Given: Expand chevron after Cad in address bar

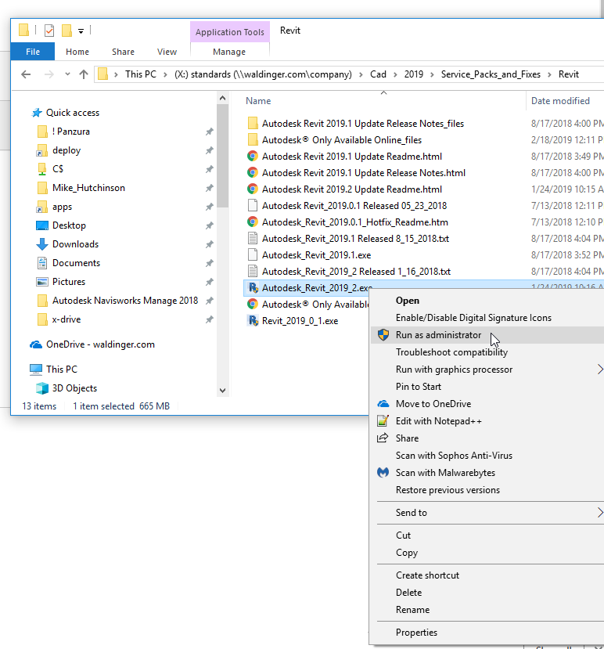Looking at the screenshot, I should click(396, 74).
